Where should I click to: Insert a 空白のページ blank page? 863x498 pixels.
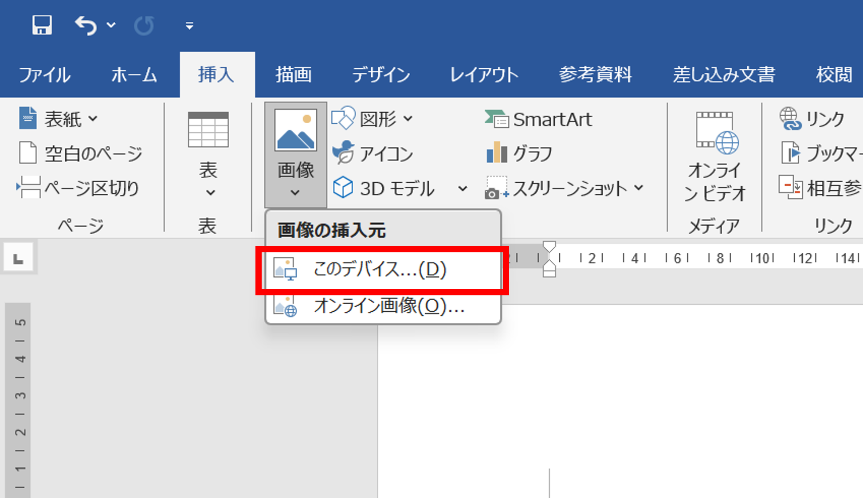pyautogui.click(x=80, y=153)
